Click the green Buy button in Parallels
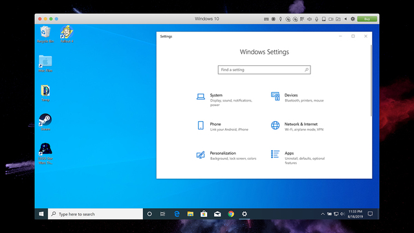Viewport: 414px width, 233px height. pyautogui.click(x=367, y=19)
